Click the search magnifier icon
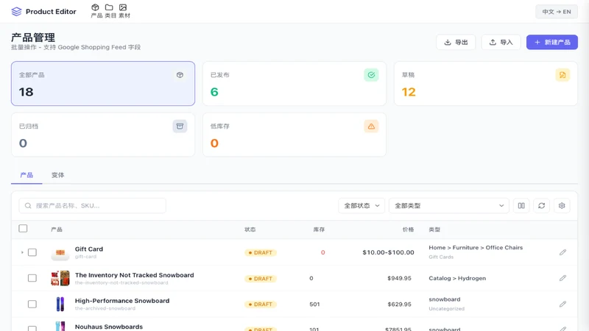Viewport: 589px width, 331px height. 28,206
